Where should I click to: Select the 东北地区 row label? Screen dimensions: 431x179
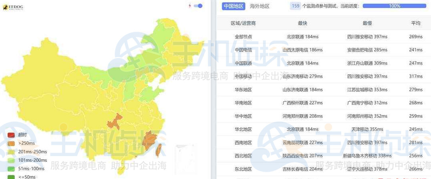[x=243, y=169]
